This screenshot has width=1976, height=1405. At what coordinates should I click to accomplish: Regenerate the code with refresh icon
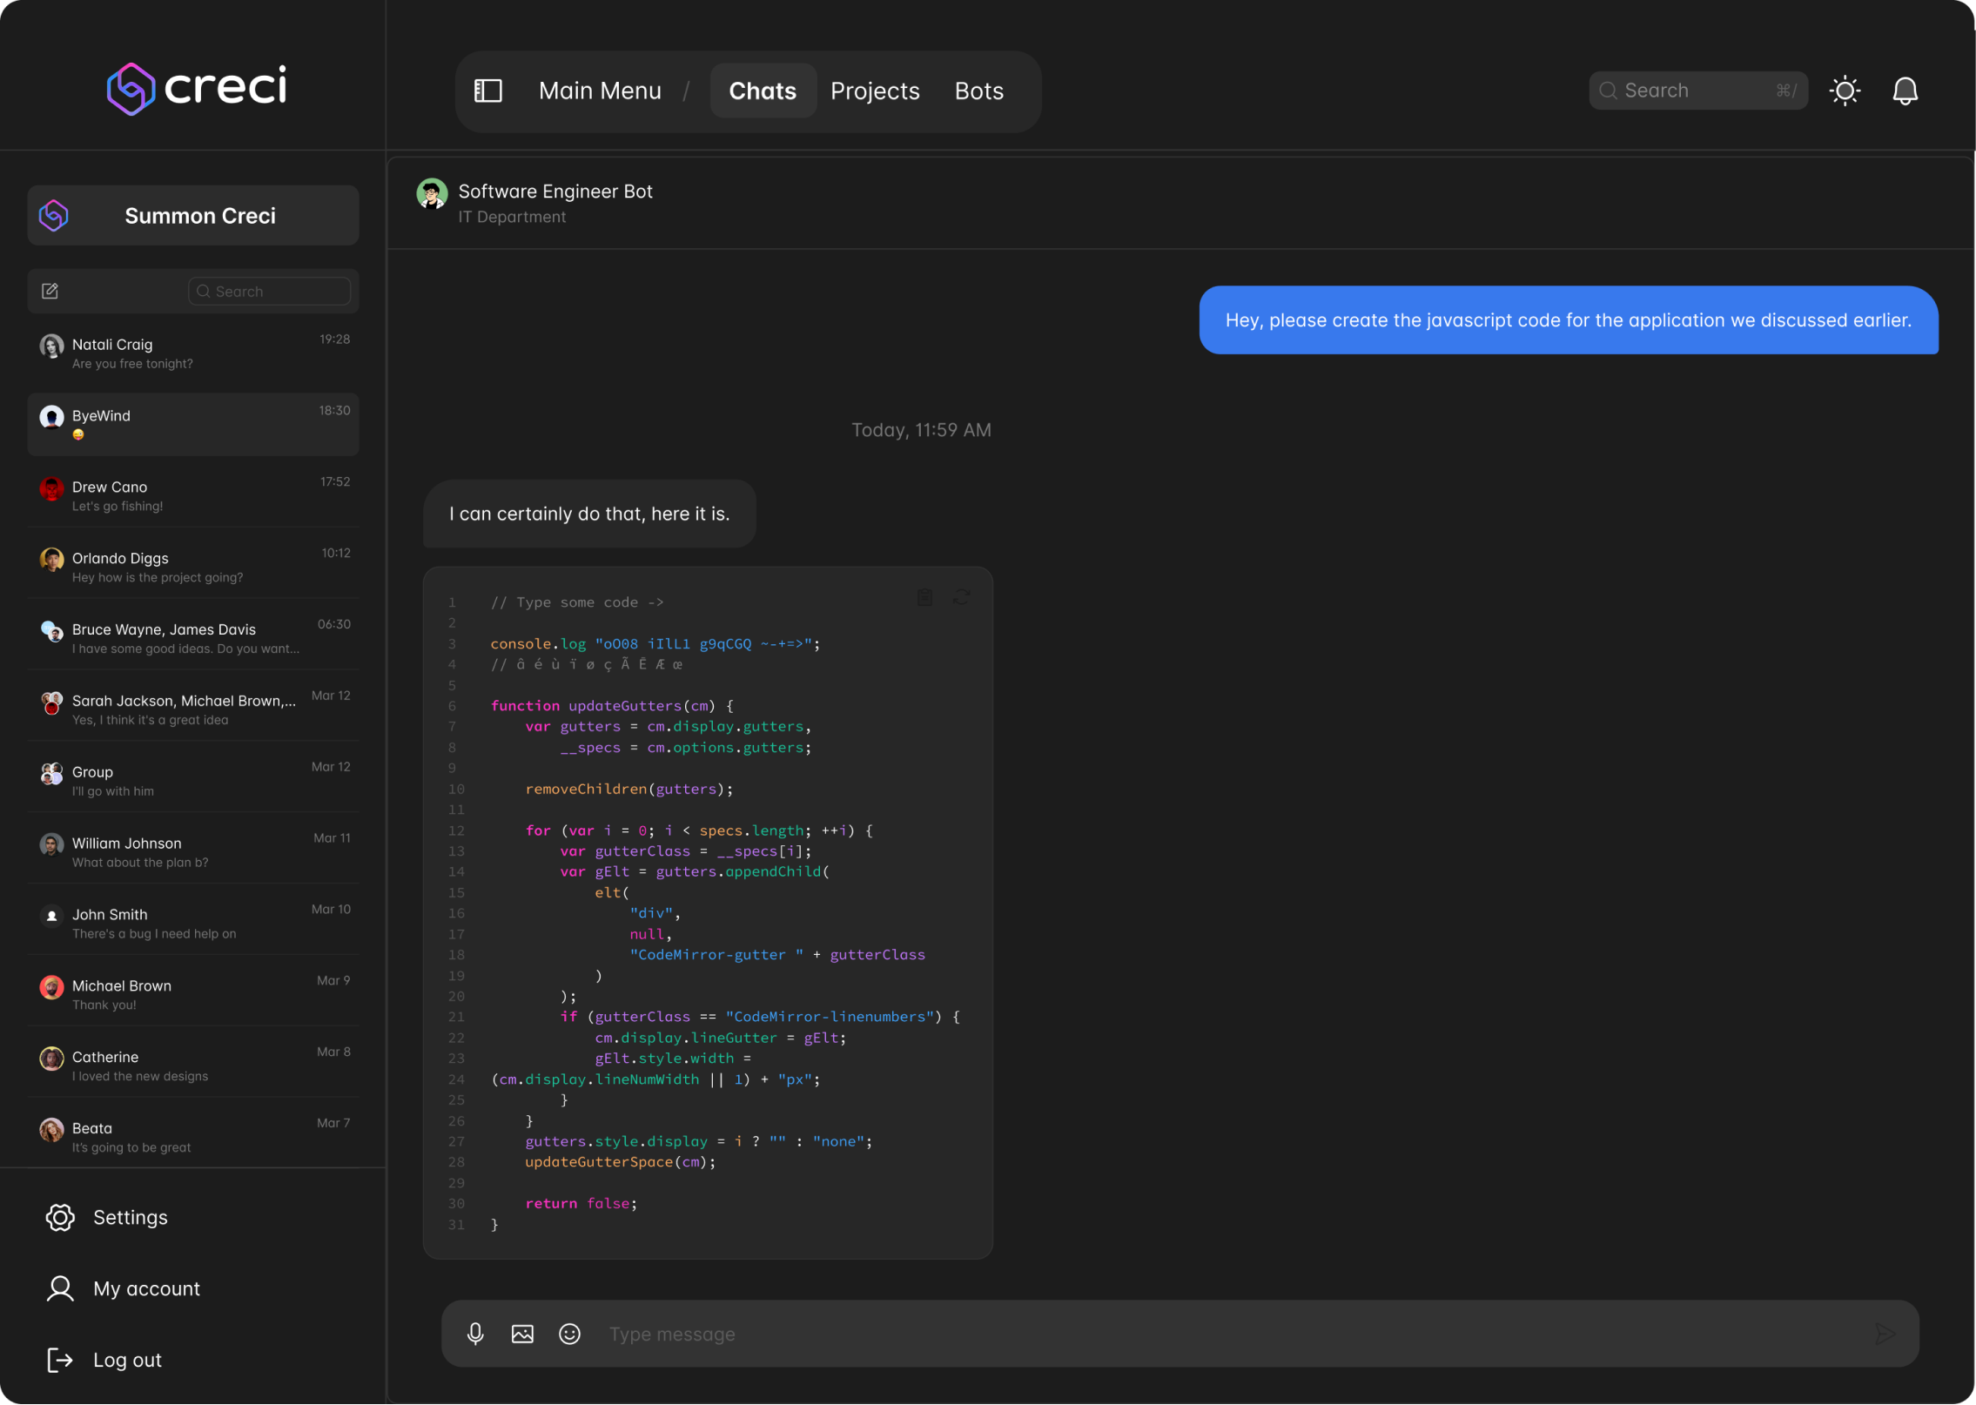961,597
